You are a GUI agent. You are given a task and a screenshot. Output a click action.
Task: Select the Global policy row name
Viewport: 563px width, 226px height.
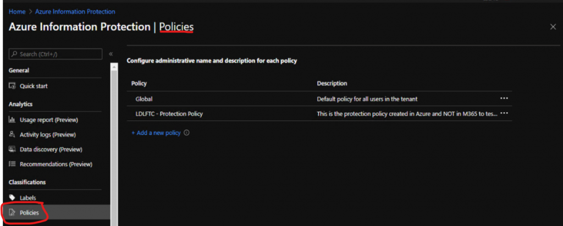point(144,98)
